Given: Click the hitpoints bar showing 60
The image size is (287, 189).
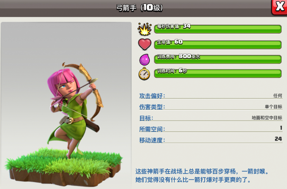Looking at the screenshot, I should pos(218,45).
